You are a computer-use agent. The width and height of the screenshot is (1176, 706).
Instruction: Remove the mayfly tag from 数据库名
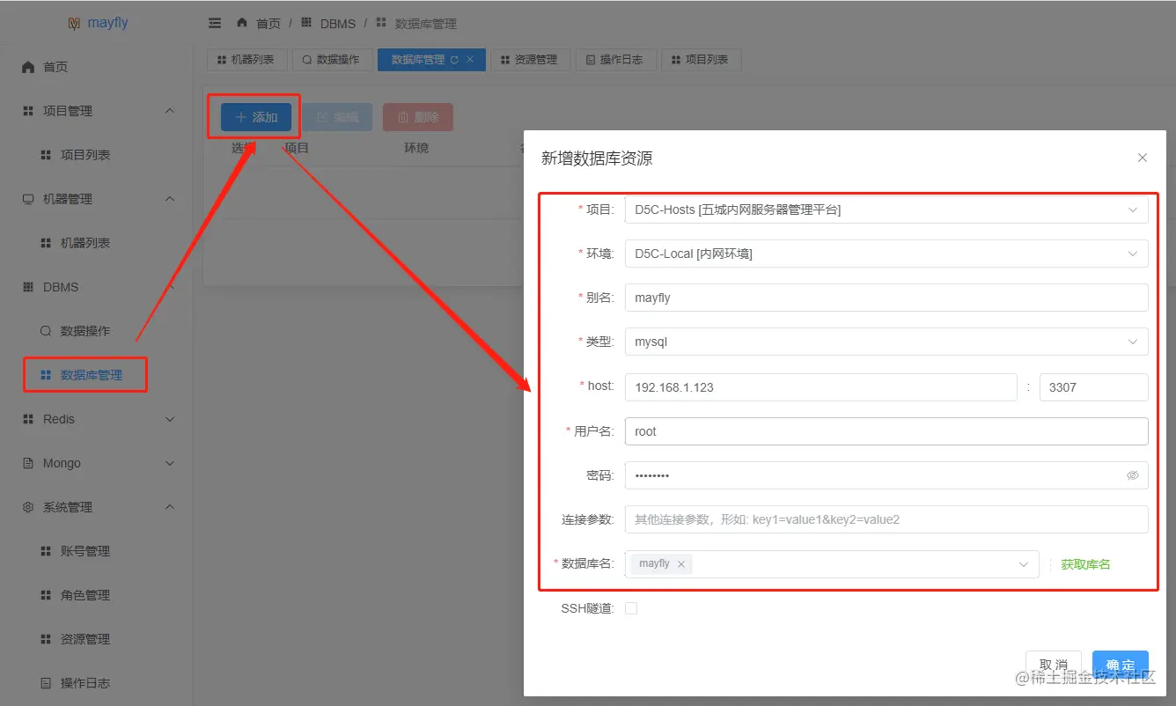click(681, 564)
